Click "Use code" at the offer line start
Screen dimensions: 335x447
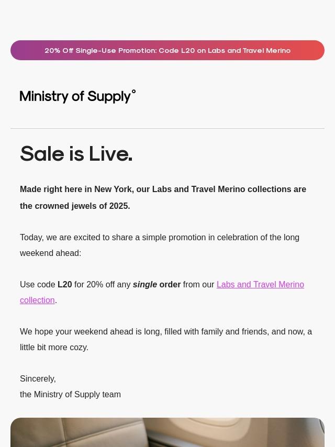38,285
